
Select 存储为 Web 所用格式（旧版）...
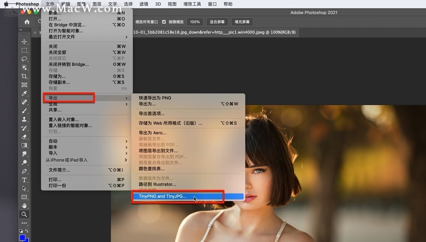click(188, 123)
